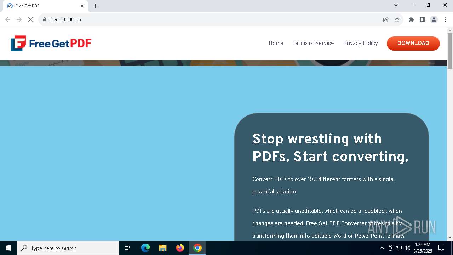The image size is (453, 255).
Task: Open the Terms of Service page
Action: pos(313,43)
